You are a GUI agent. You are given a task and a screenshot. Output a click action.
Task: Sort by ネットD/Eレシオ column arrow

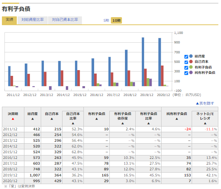point(205,123)
